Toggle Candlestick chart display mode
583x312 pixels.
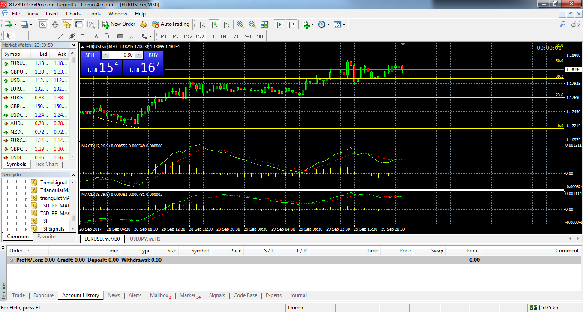click(x=214, y=24)
